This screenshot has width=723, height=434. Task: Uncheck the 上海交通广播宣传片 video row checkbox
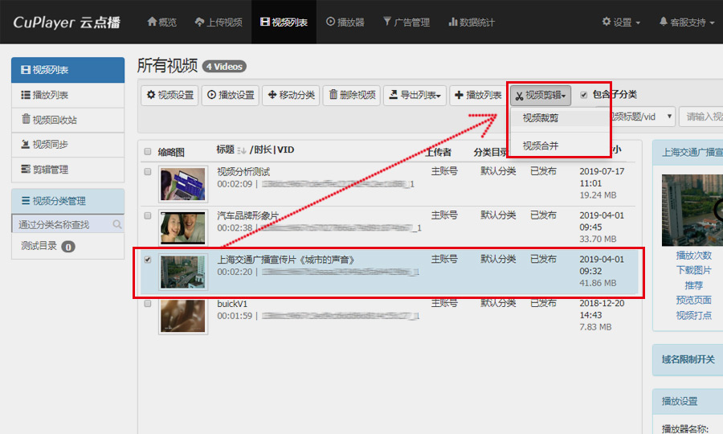click(147, 260)
